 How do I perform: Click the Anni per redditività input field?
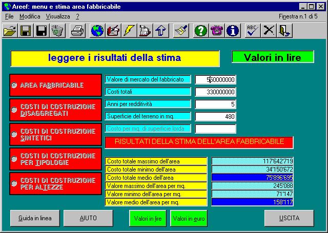point(215,104)
